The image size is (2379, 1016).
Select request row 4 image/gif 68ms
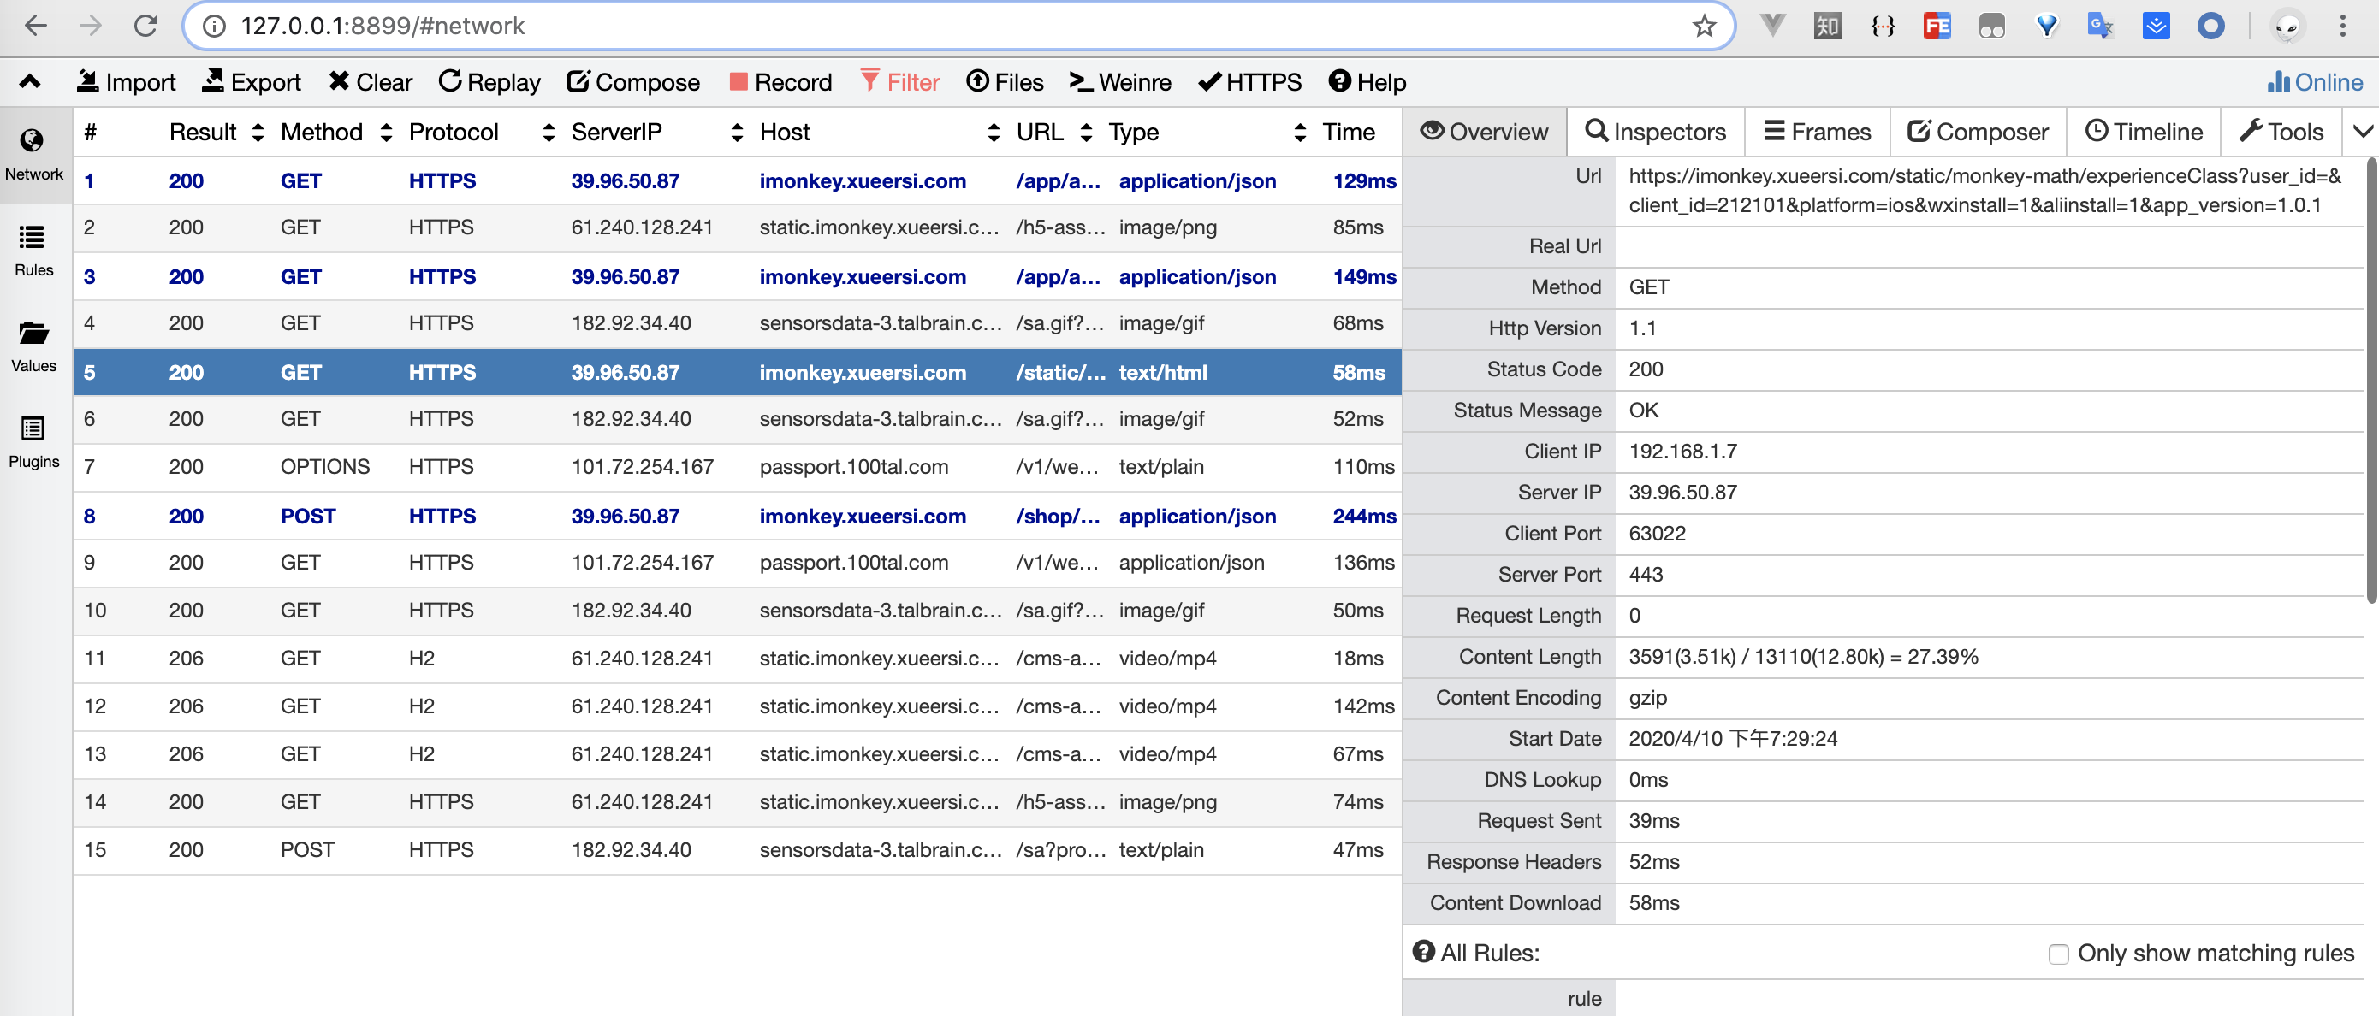click(737, 324)
